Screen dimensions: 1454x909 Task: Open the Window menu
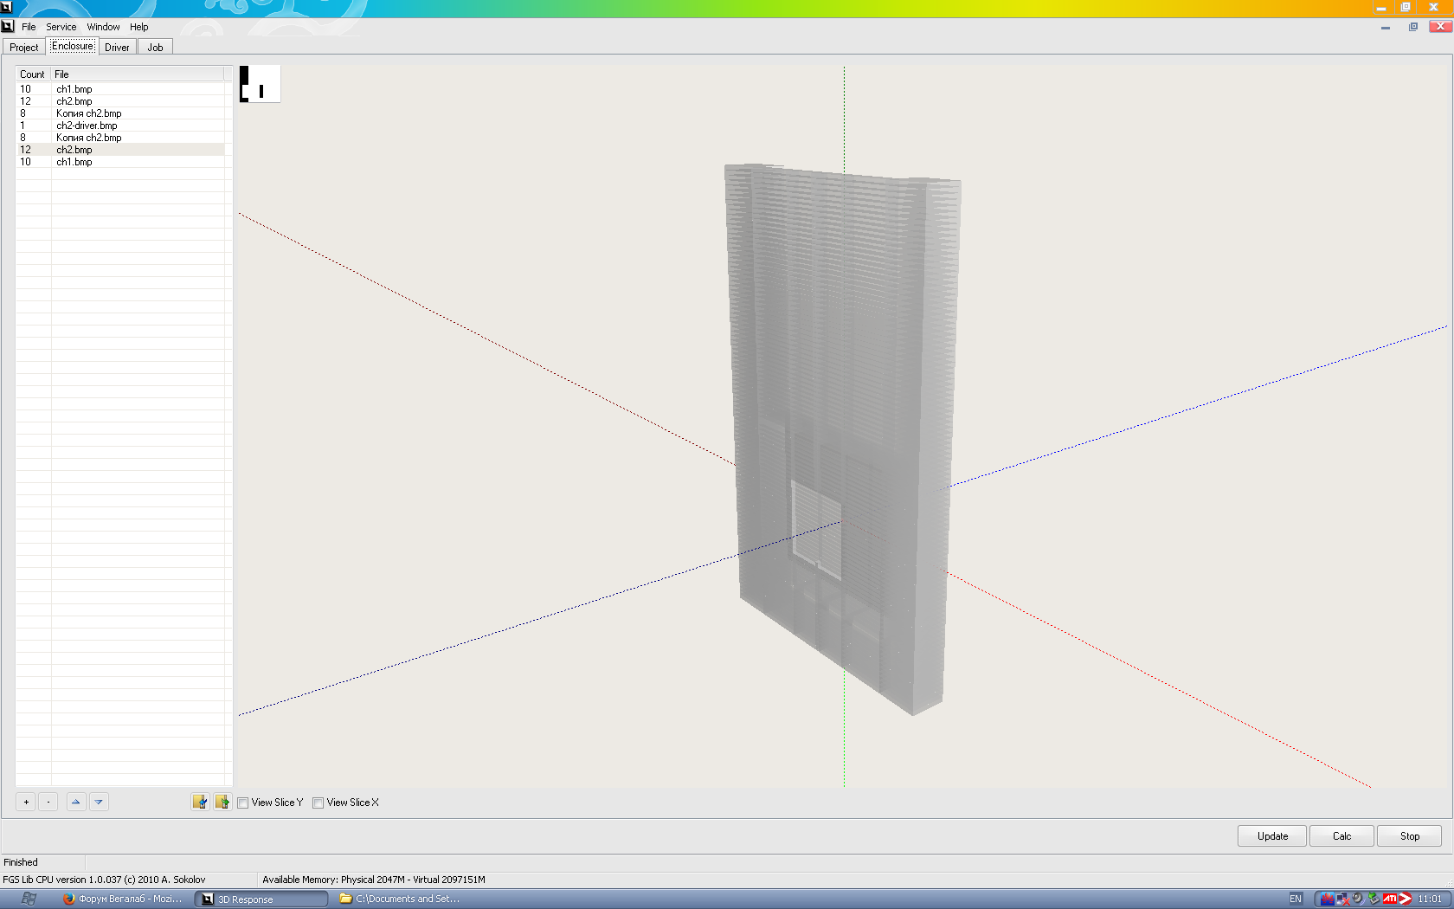(103, 27)
